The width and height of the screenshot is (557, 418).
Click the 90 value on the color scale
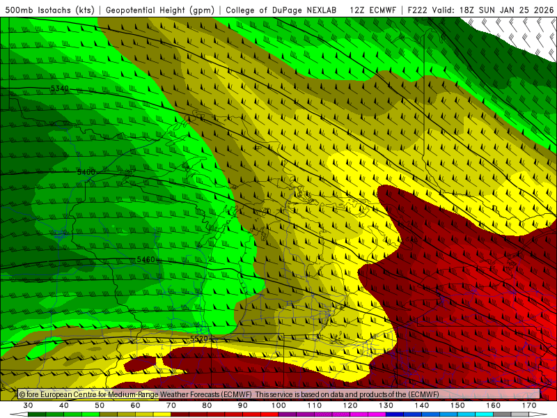242,405
